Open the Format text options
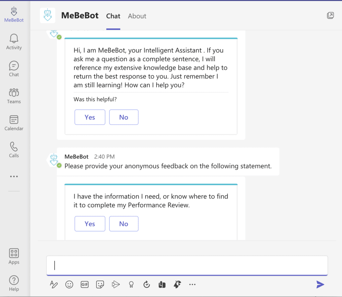The height and width of the screenshot is (297, 342). (x=54, y=285)
